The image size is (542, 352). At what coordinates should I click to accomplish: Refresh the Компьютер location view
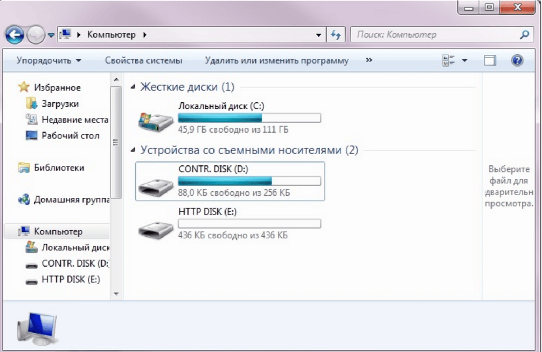(x=336, y=34)
